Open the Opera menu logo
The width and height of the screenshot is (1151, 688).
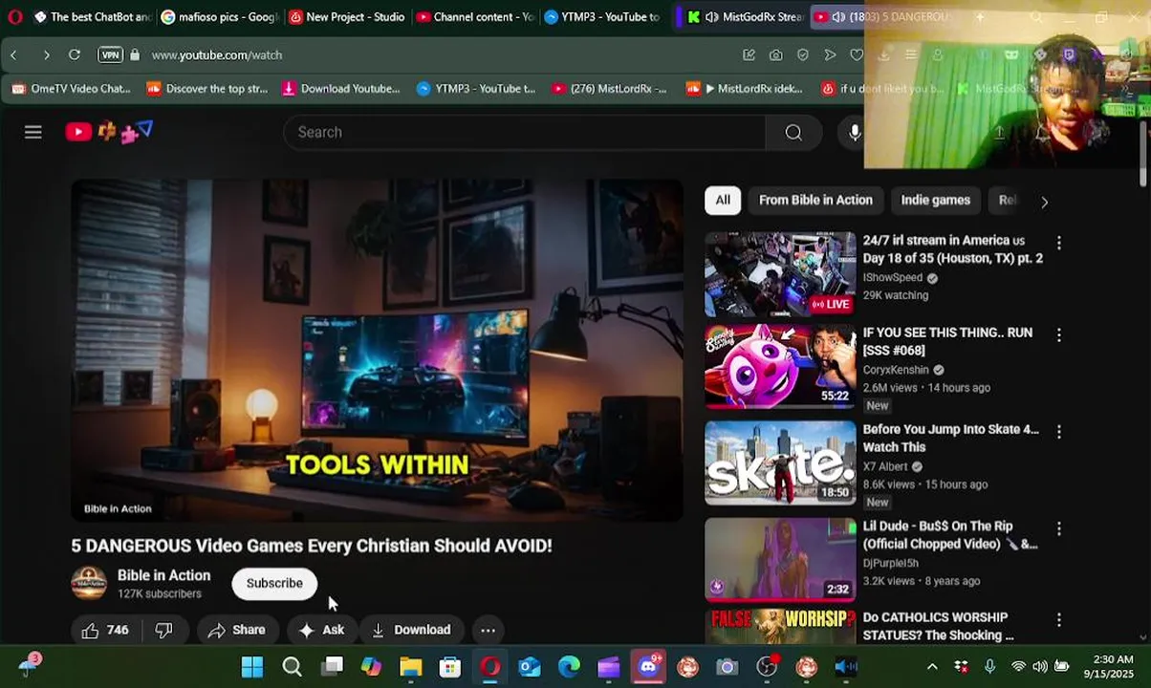tap(14, 16)
